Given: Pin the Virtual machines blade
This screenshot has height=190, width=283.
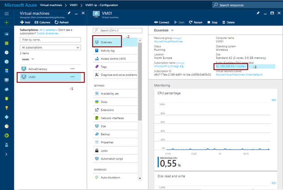Looking at the screenshot, I should coord(69,13).
